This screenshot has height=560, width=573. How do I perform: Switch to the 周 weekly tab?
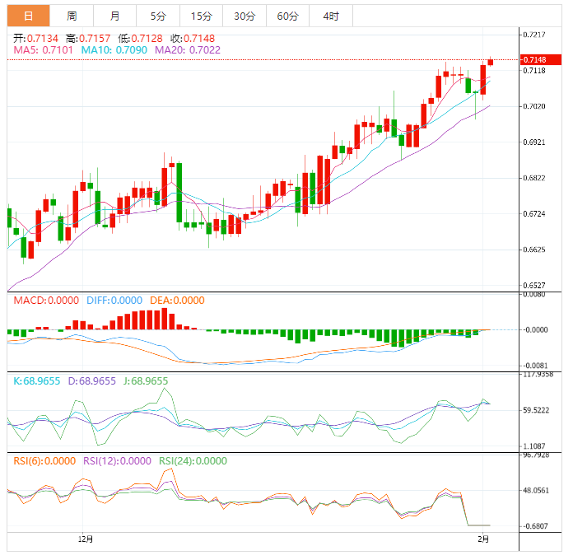pyautogui.click(x=72, y=16)
